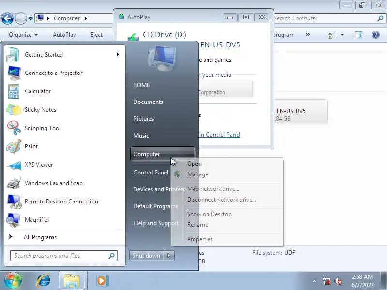The width and height of the screenshot is (387, 290).
Task: Open recent pages dropdown arrow
Action: [x=30, y=18]
